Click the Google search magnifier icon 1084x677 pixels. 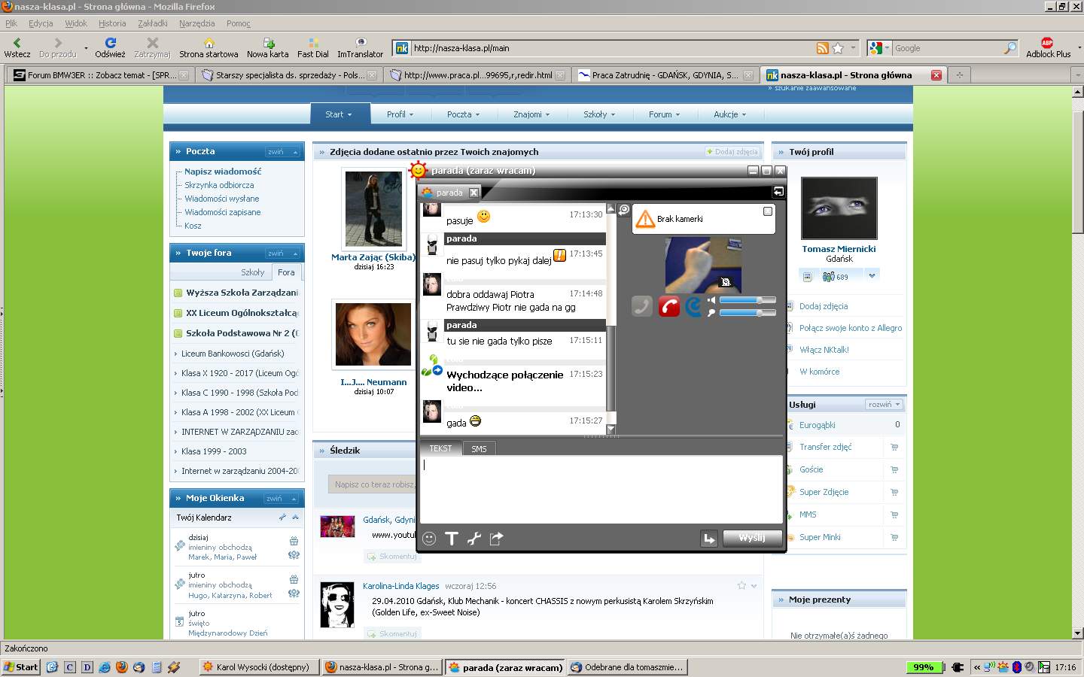coord(1010,48)
